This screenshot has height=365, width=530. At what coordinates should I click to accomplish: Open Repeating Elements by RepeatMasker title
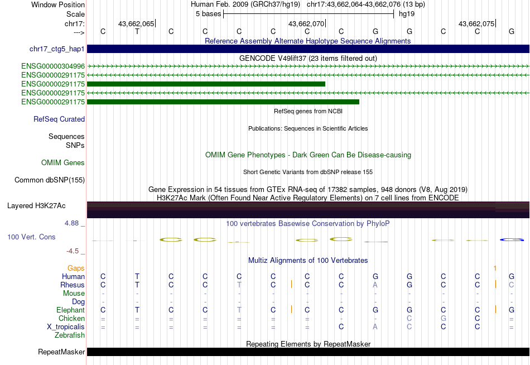click(308, 344)
